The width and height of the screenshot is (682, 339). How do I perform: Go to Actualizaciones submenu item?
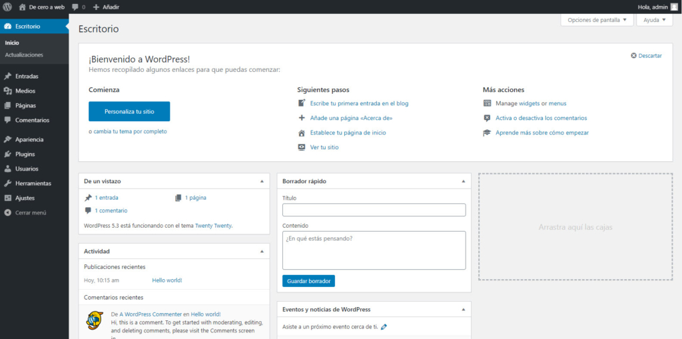pos(24,55)
